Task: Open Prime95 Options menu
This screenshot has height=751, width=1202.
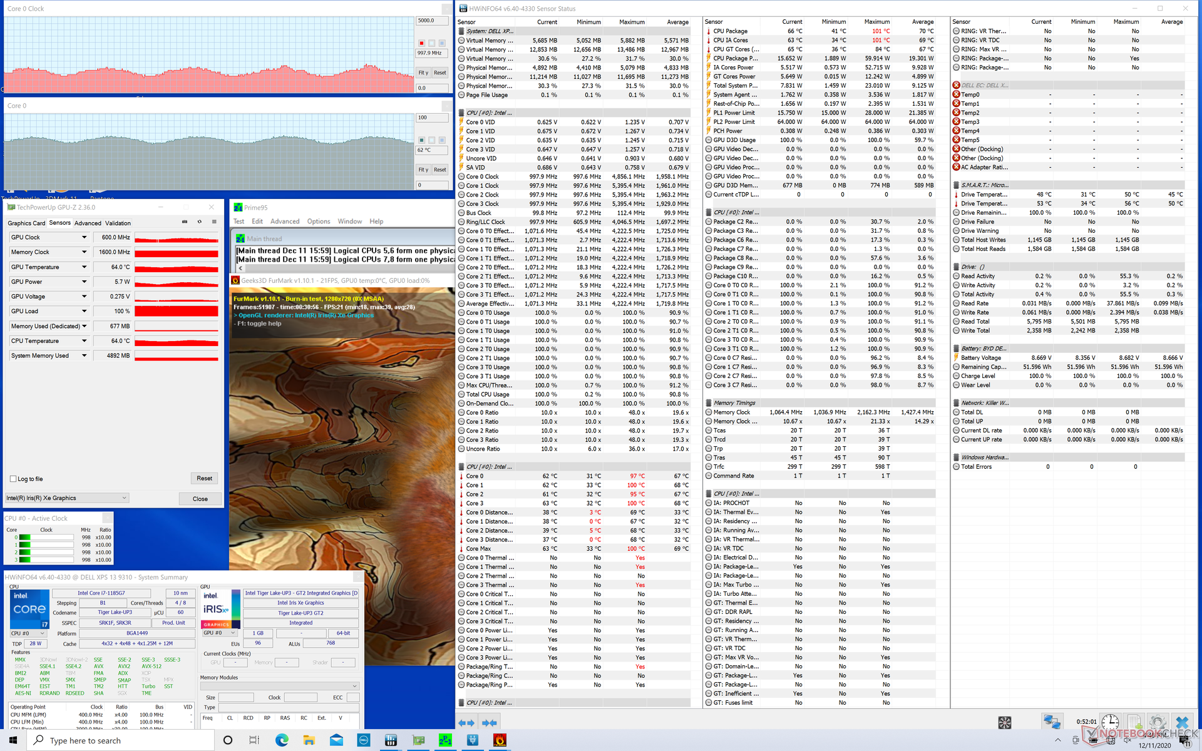Action: coord(319,222)
